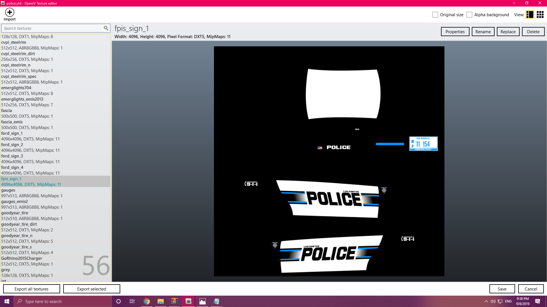
Task: Select the ford_sign_2 texture
Action: [12, 145]
